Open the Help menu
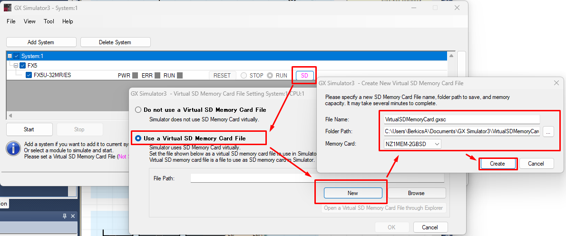Screen dimensions: 566x236 (68, 21)
